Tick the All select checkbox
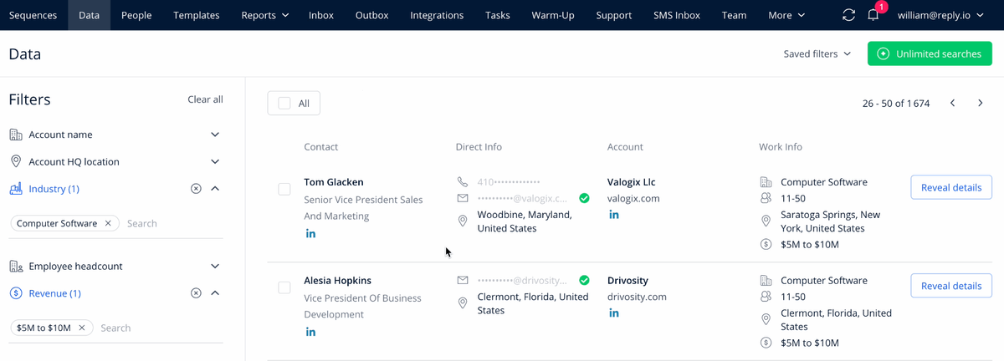 point(284,103)
